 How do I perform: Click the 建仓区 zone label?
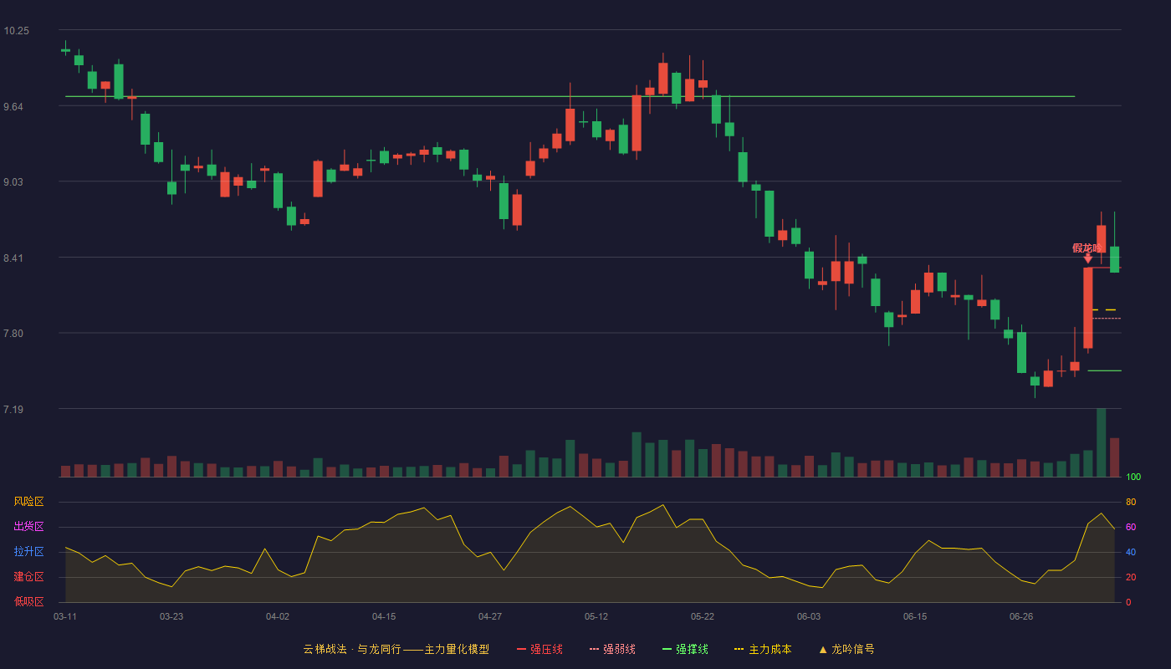tap(28, 577)
